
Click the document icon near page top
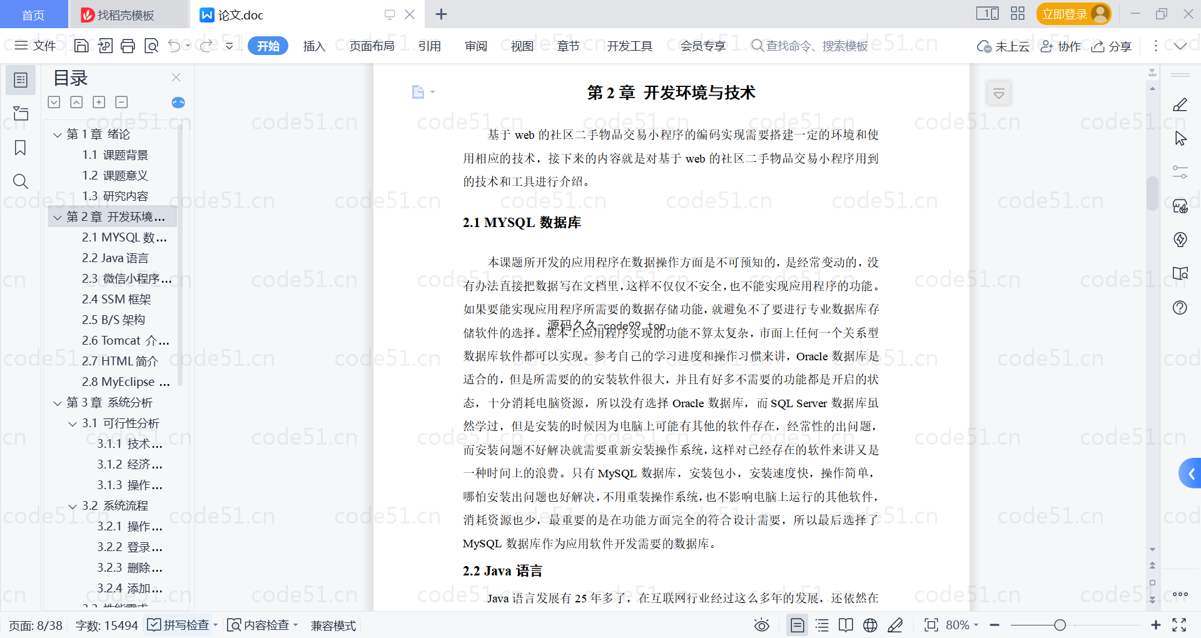coord(418,93)
